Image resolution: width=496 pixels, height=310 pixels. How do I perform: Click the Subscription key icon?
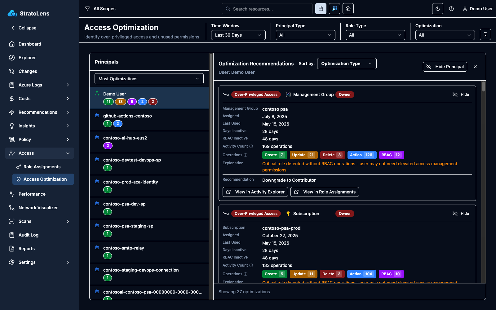coord(288,214)
